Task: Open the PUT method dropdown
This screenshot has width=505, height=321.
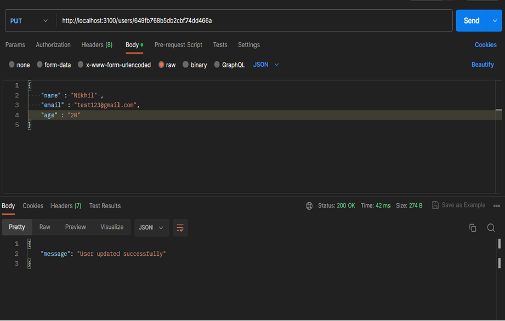Action: point(29,21)
